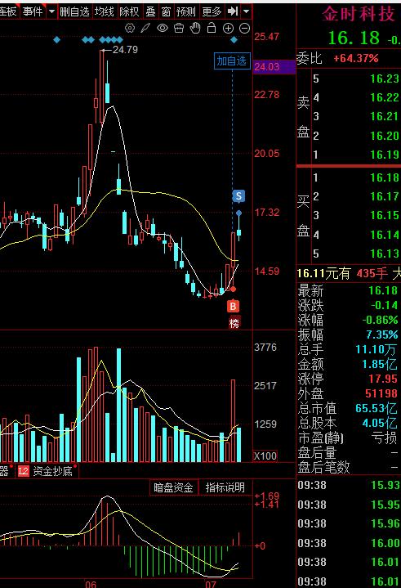
Task: Click 删自选 to remove from watchlist
Action: [74, 11]
